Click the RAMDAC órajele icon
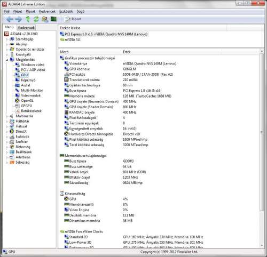 point(66,113)
